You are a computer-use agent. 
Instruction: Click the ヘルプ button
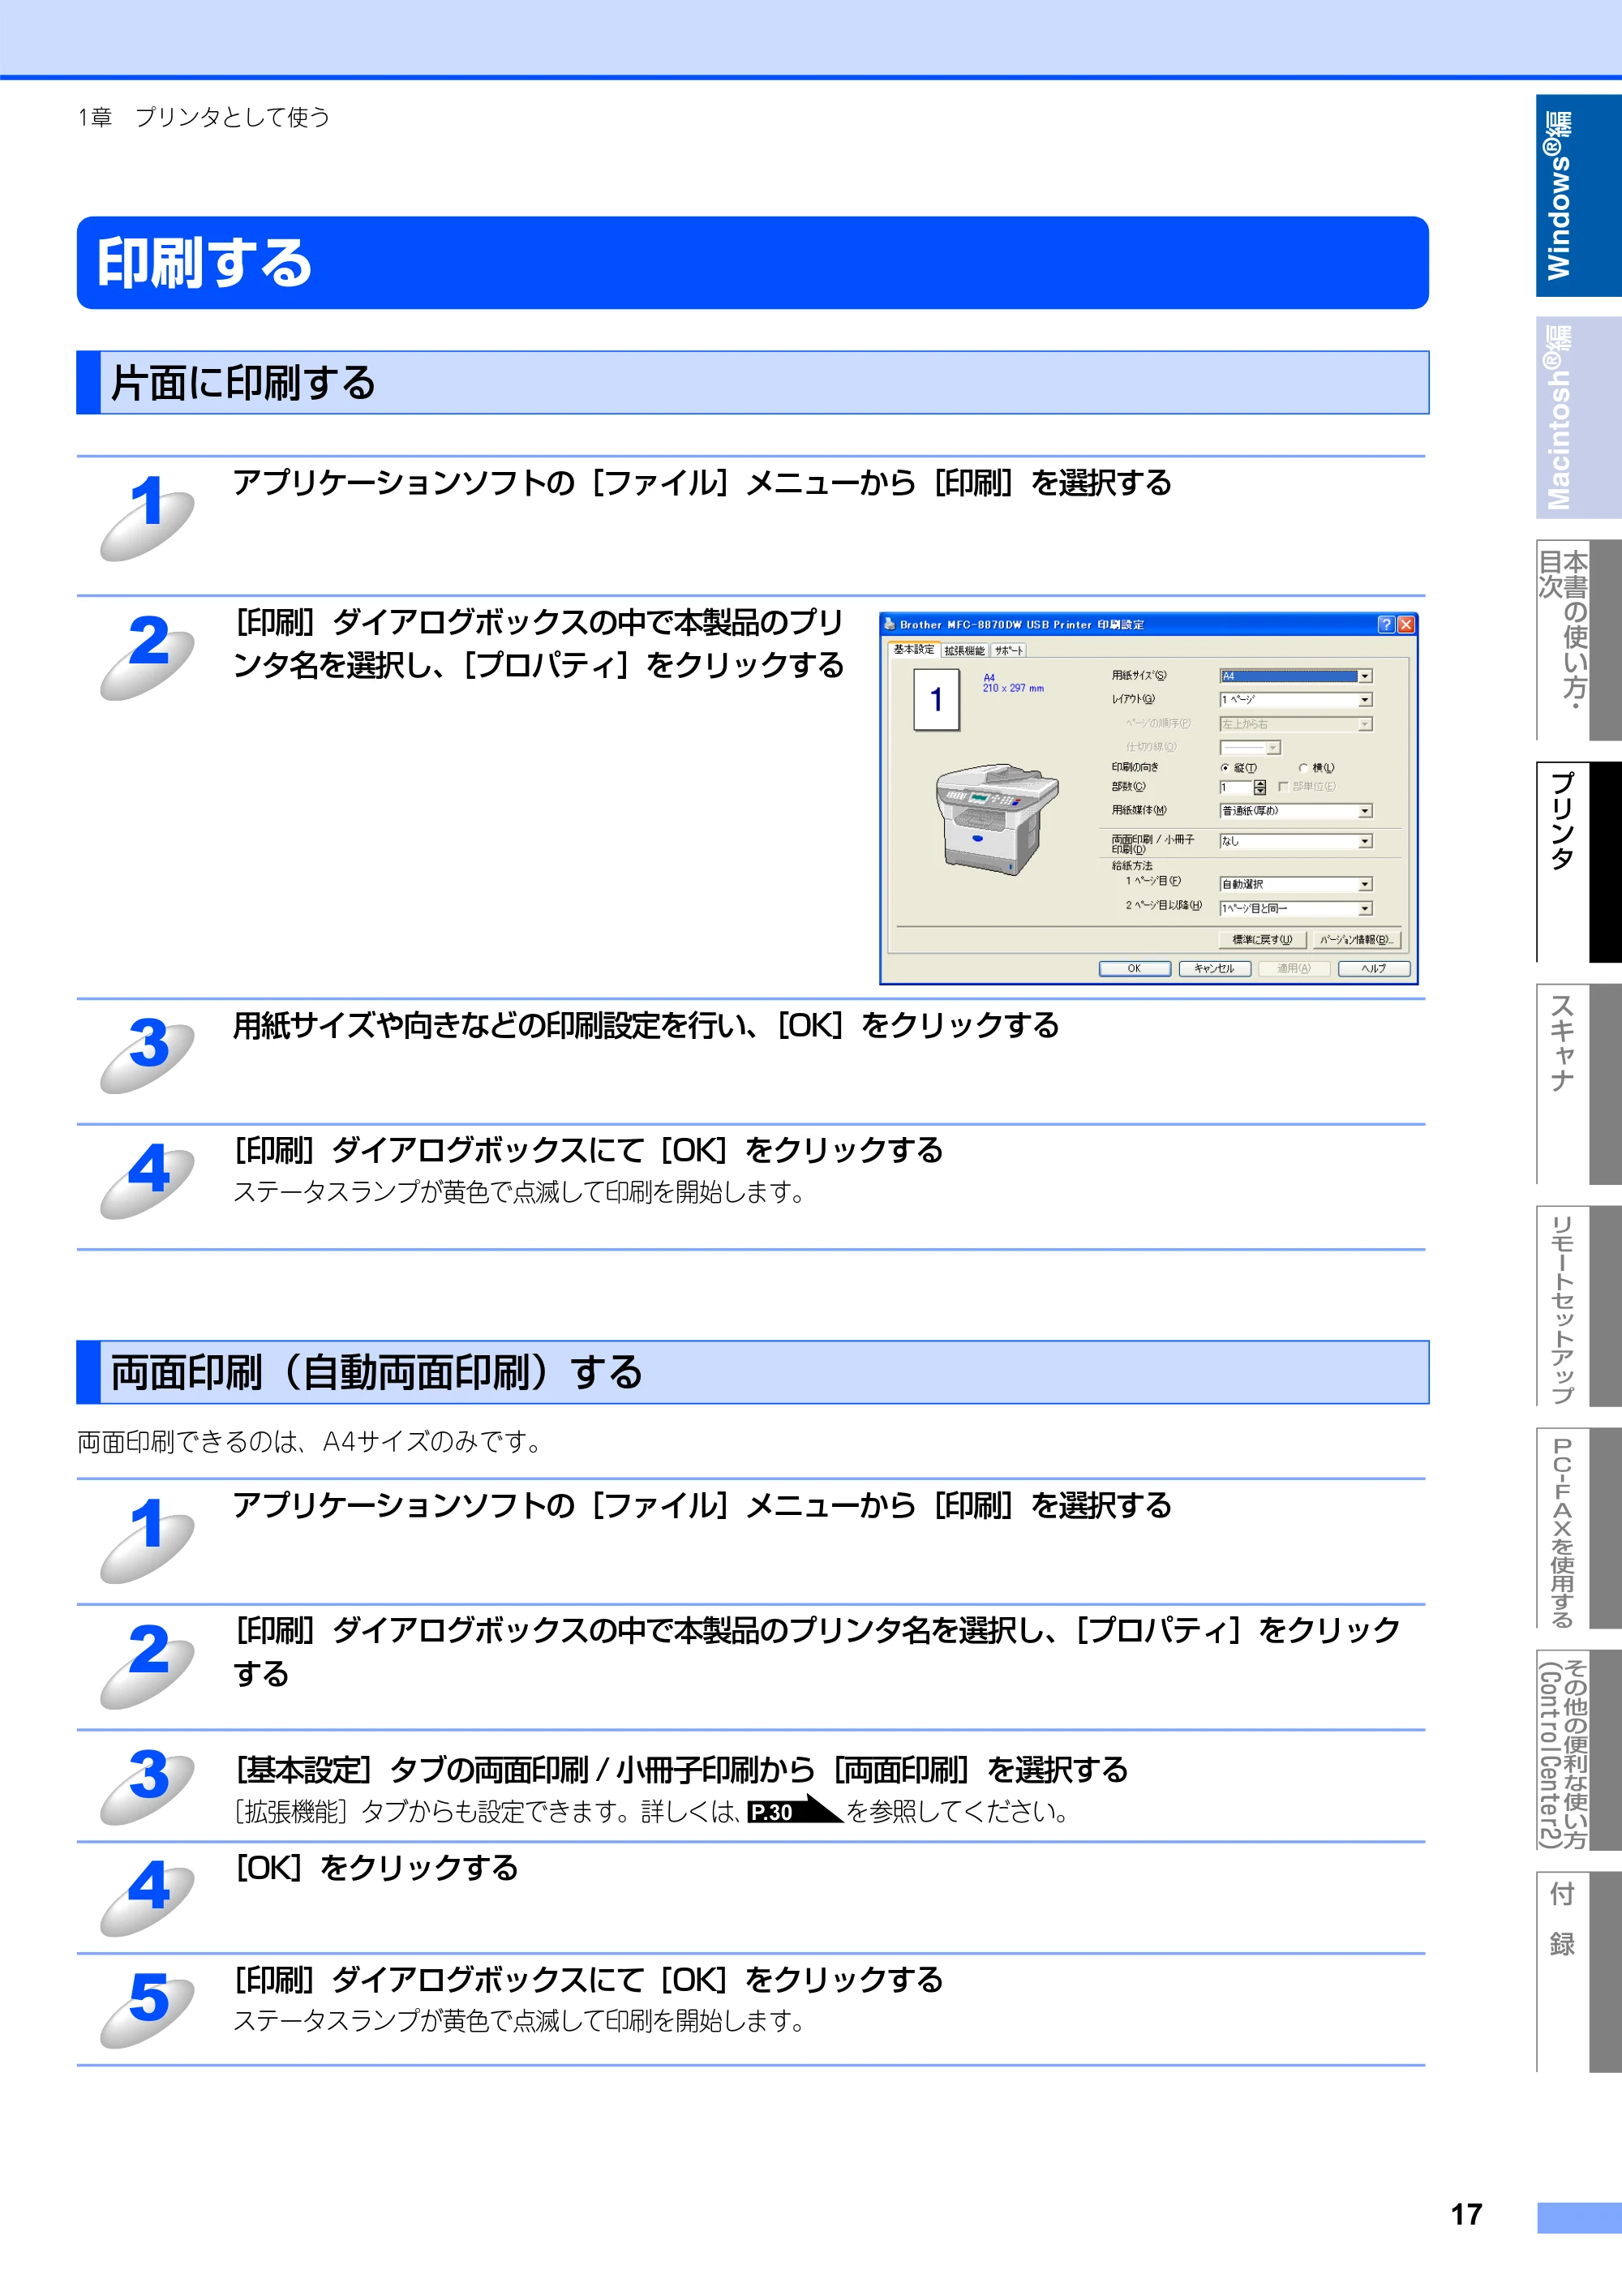[1374, 969]
